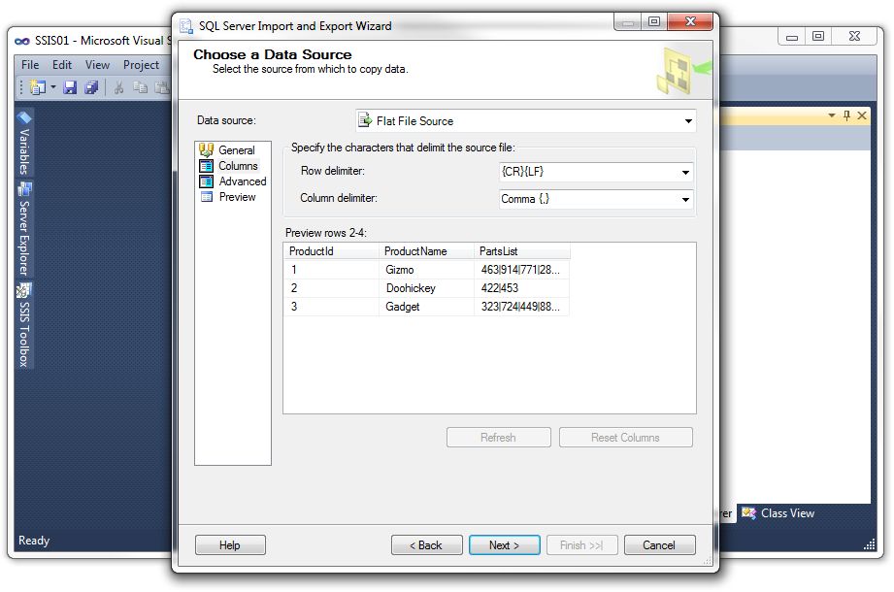
Task: Cancel the Import and Export Wizard
Action: point(659,545)
